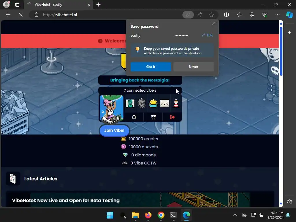Image resolution: width=296 pixels, height=222 pixels.
Task: Toggle split screen in Edge toolbar
Action: 226,15
